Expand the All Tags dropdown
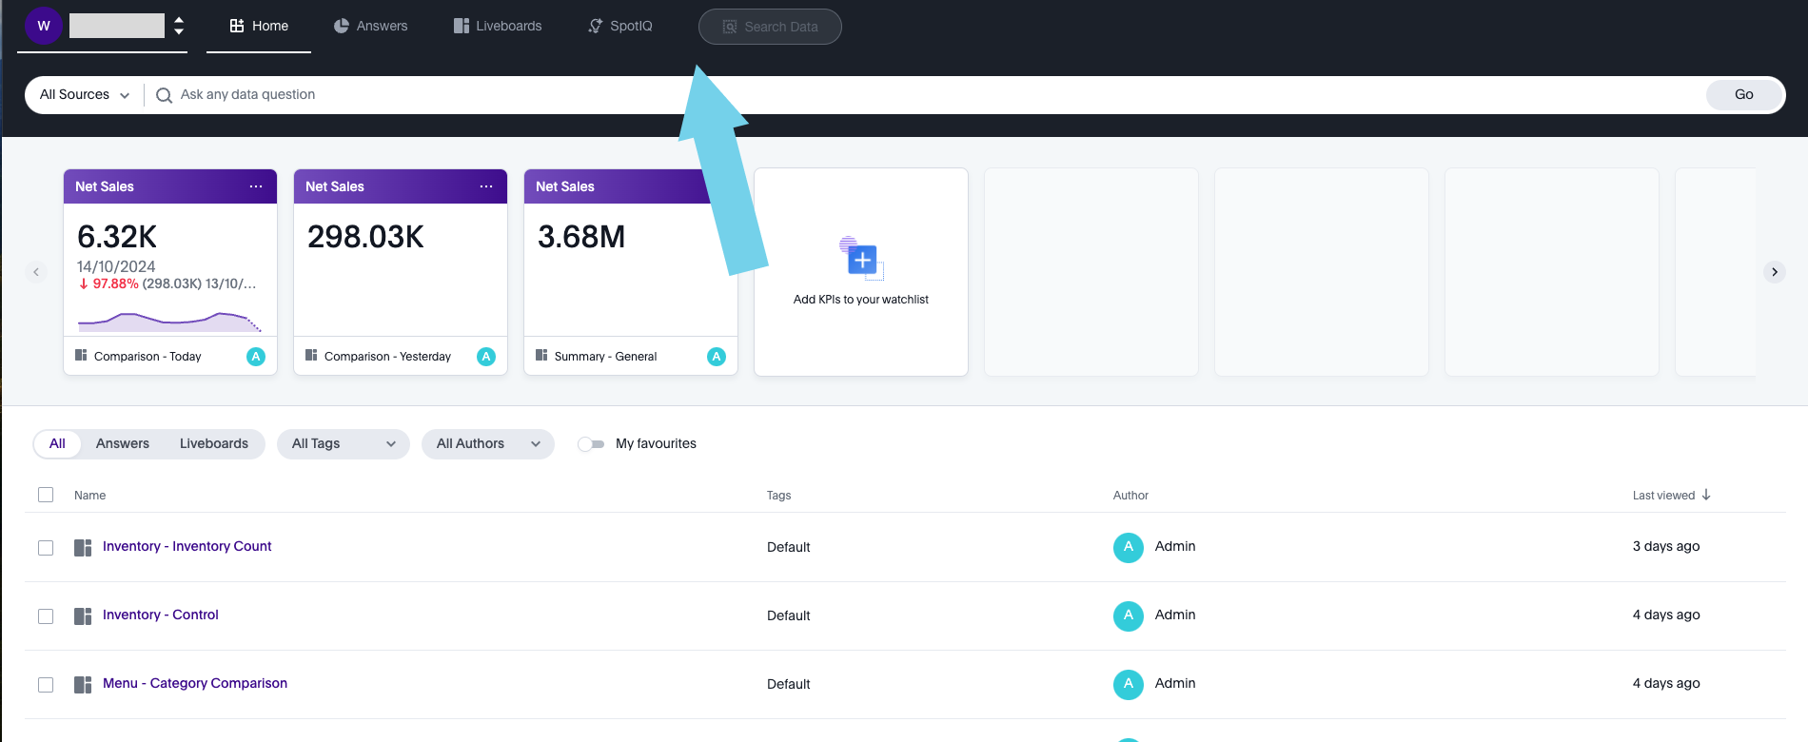 coord(344,444)
